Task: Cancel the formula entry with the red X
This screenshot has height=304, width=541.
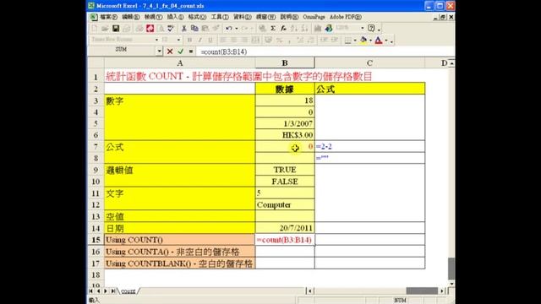Action: (x=170, y=52)
